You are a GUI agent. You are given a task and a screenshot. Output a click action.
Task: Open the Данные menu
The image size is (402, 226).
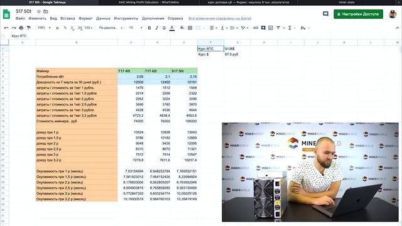click(103, 18)
